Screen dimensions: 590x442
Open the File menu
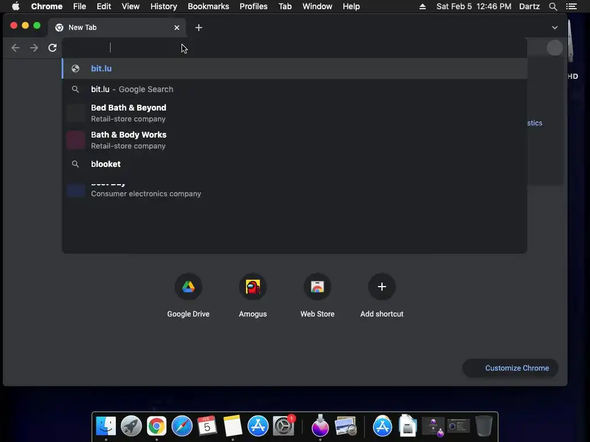[x=80, y=6]
